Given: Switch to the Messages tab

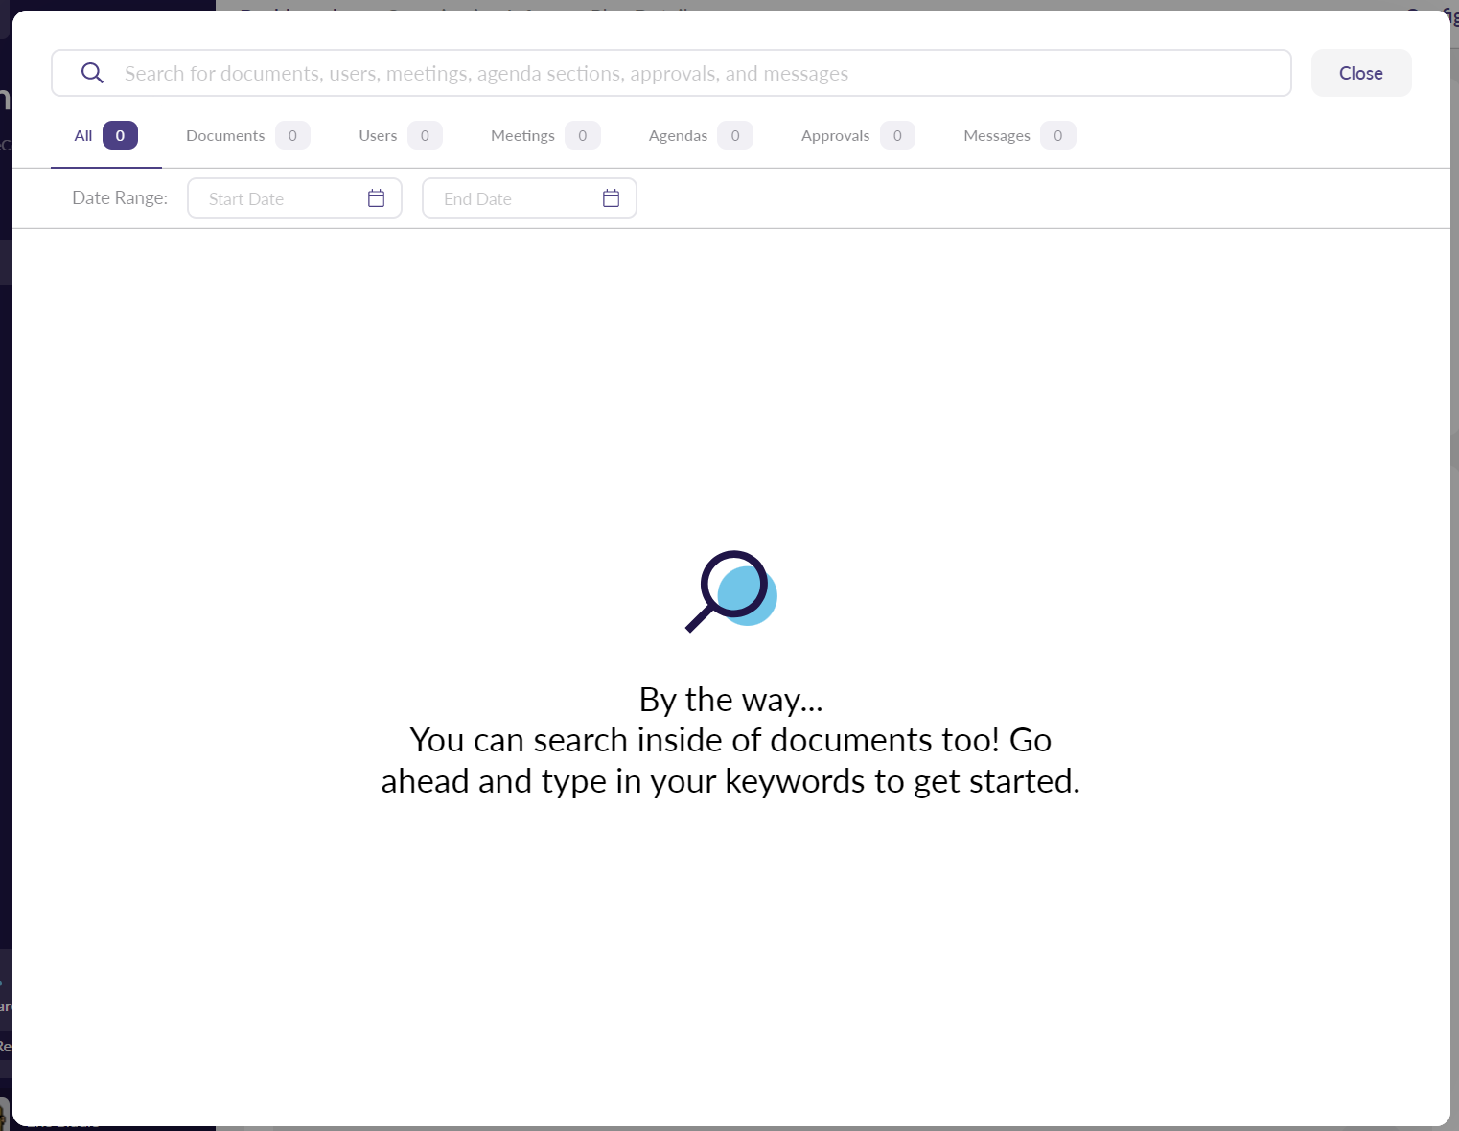Looking at the screenshot, I should (996, 136).
